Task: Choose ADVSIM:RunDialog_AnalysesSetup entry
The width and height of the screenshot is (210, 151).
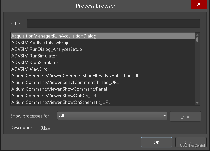Action: 103,49
